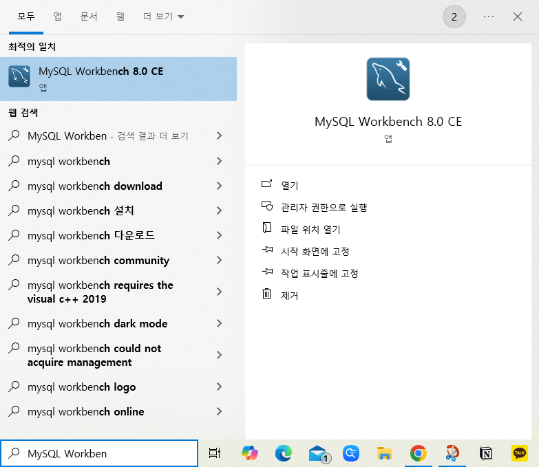Switch to the 웹 tab

tap(120, 16)
